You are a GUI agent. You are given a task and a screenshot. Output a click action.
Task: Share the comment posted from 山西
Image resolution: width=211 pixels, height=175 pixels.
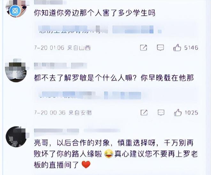pos(144,48)
